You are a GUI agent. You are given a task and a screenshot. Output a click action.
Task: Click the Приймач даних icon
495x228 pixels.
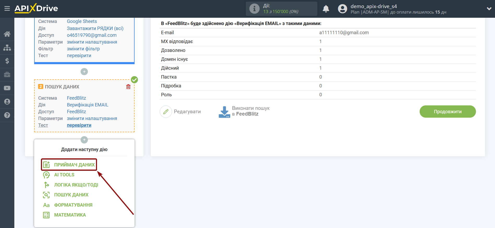coord(46,165)
